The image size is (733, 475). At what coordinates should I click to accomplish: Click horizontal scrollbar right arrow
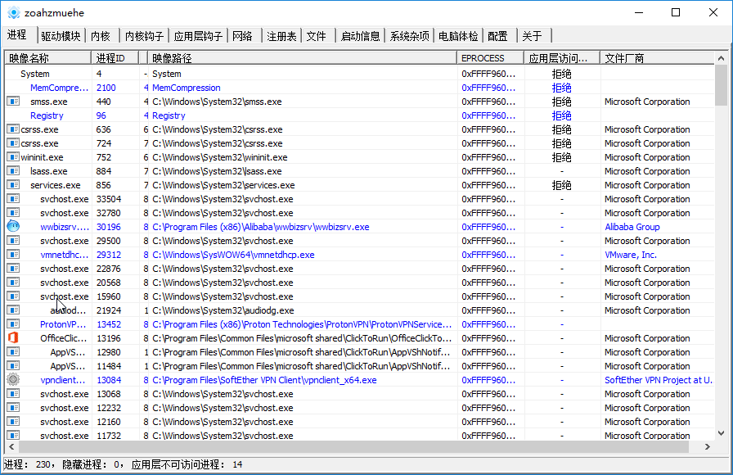click(x=708, y=447)
